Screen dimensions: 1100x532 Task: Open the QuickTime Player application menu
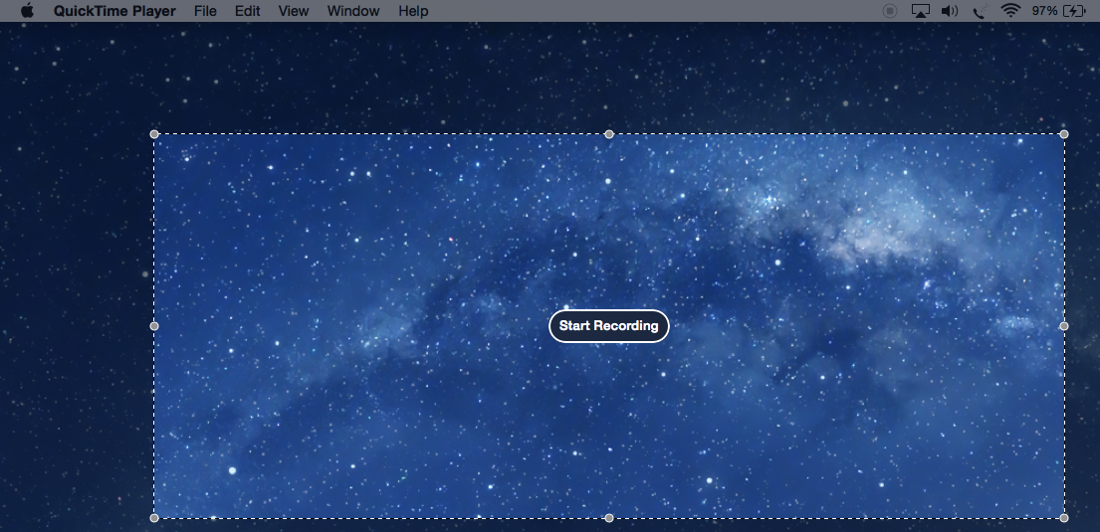tap(114, 11)
